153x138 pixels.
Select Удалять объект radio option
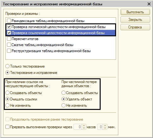pos(63,99)
